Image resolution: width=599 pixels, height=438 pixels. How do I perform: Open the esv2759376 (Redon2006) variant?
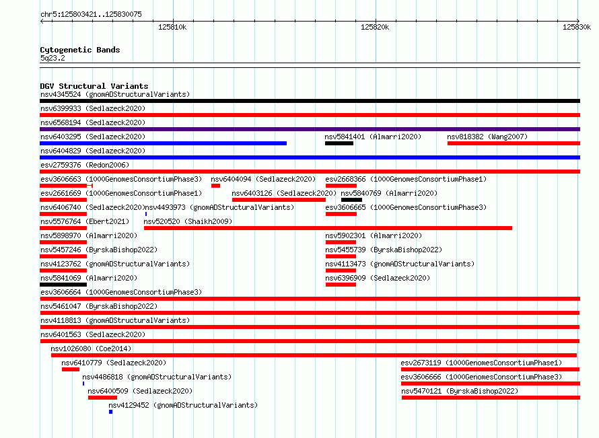point(85,165)
